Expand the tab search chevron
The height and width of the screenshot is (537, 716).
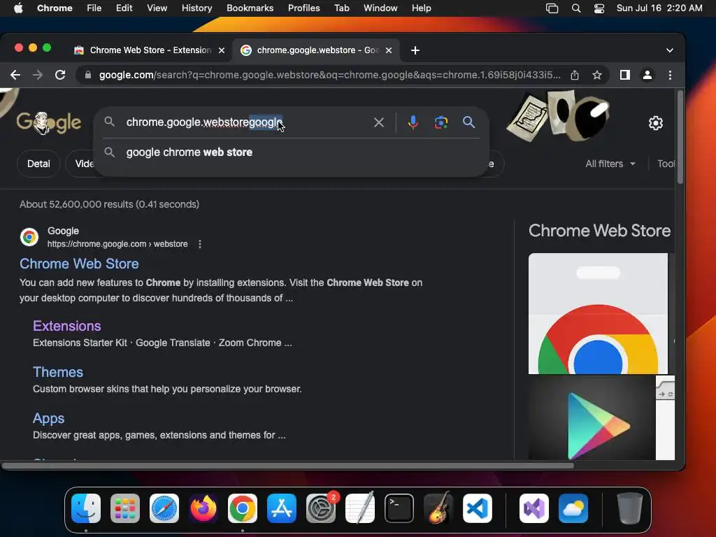click(669, 50)
